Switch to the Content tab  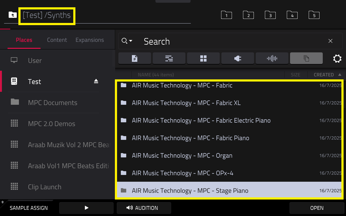(x=57, y=40)
